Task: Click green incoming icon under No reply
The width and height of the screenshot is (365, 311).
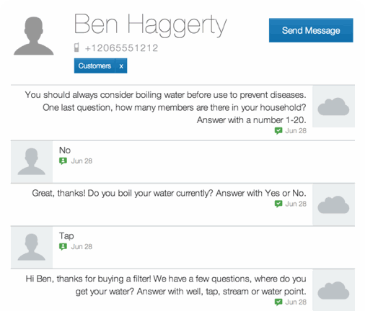Action: (x=63, y=161)
